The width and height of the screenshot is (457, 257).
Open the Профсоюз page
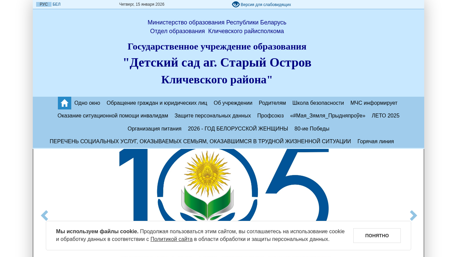(x=270, y=116)
